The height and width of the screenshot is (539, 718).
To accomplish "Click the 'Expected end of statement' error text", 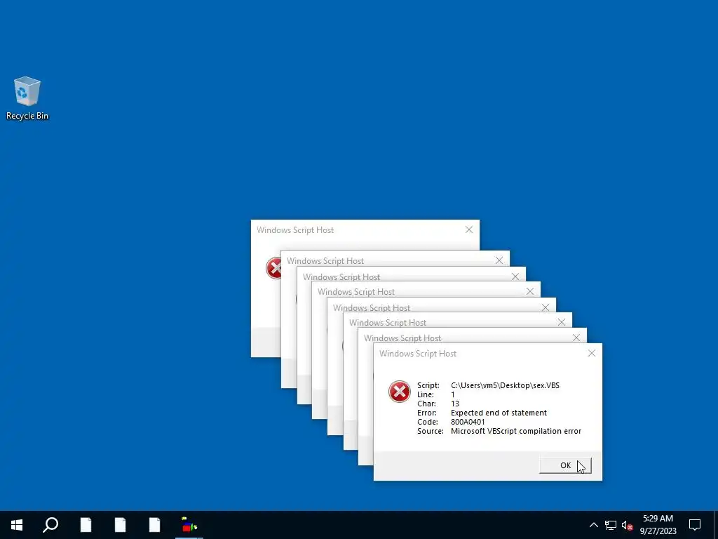I will point(499,413).
